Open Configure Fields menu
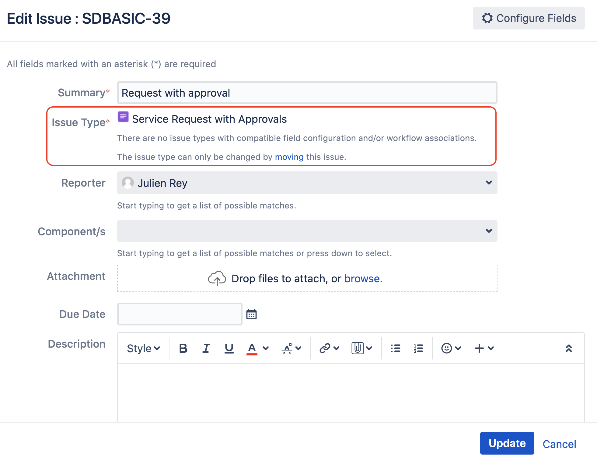The image size is (597, 457). 529,18
